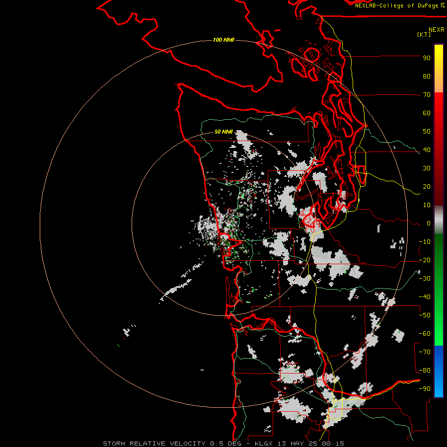The width and height of the screenshot is (447, 447).
Task: Click the -20 value on velocity scale
Action: (425, 260)
